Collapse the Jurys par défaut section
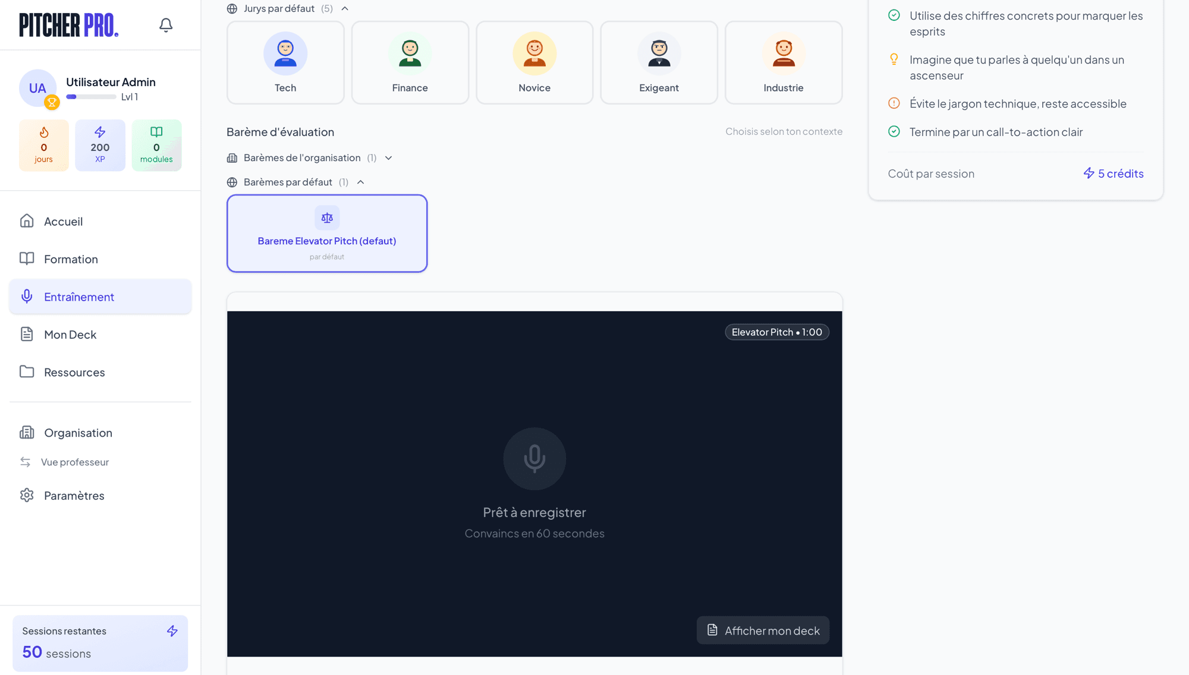This screenshot has width=1189, height=675. [x=345, y=9]
